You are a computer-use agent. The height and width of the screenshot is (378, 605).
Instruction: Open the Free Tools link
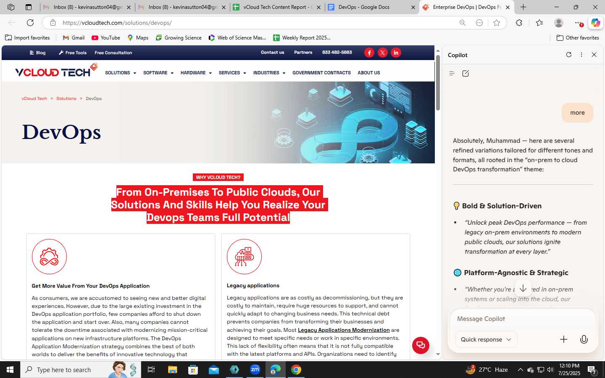[73, 52]
